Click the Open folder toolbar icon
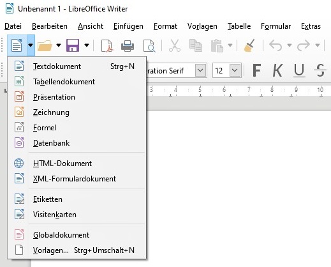 tap(45, 45)
